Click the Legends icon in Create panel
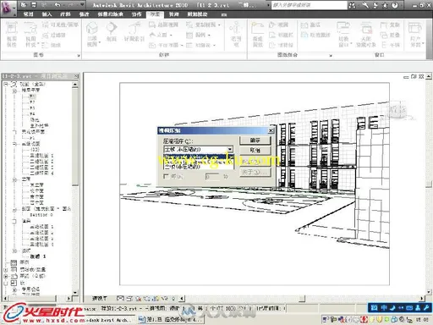Viewport: 433px width, 325px height. pyautogui.click(x=189, y=35)
